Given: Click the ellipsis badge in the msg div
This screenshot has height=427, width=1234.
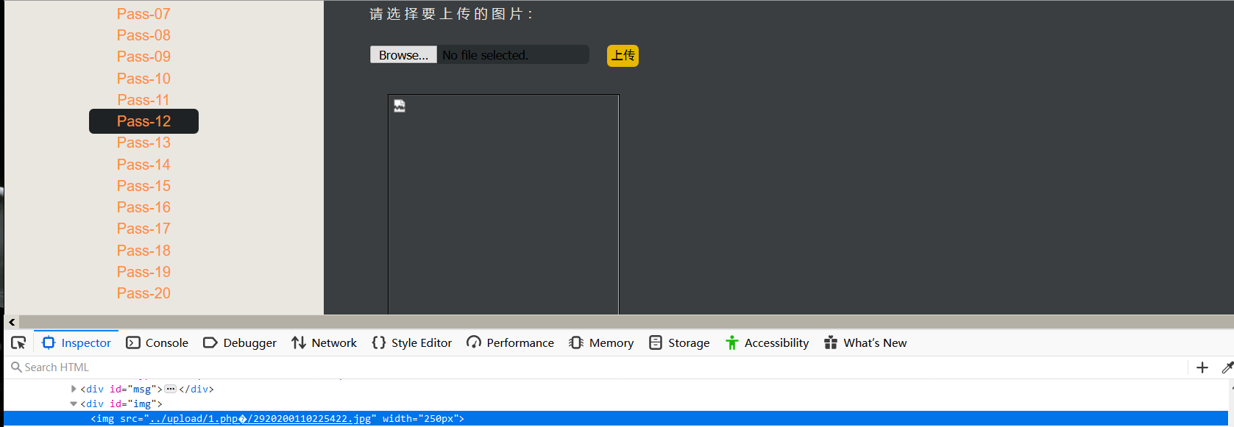Looking at the screenshot, I should click(x=171, y=389).
